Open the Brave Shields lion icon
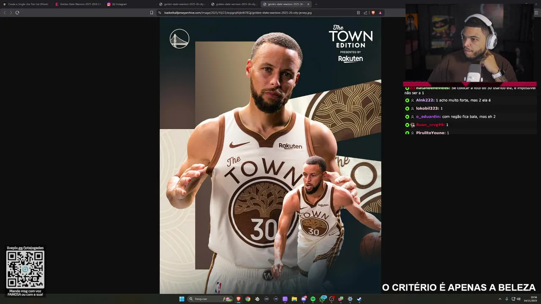 (x=373, y=13)
